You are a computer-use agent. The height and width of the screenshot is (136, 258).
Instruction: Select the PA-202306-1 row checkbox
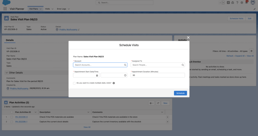[11, 122]
